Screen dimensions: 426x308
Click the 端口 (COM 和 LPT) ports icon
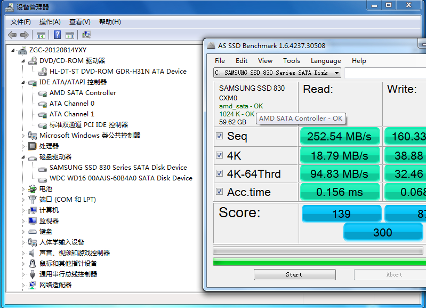[33, 200]
